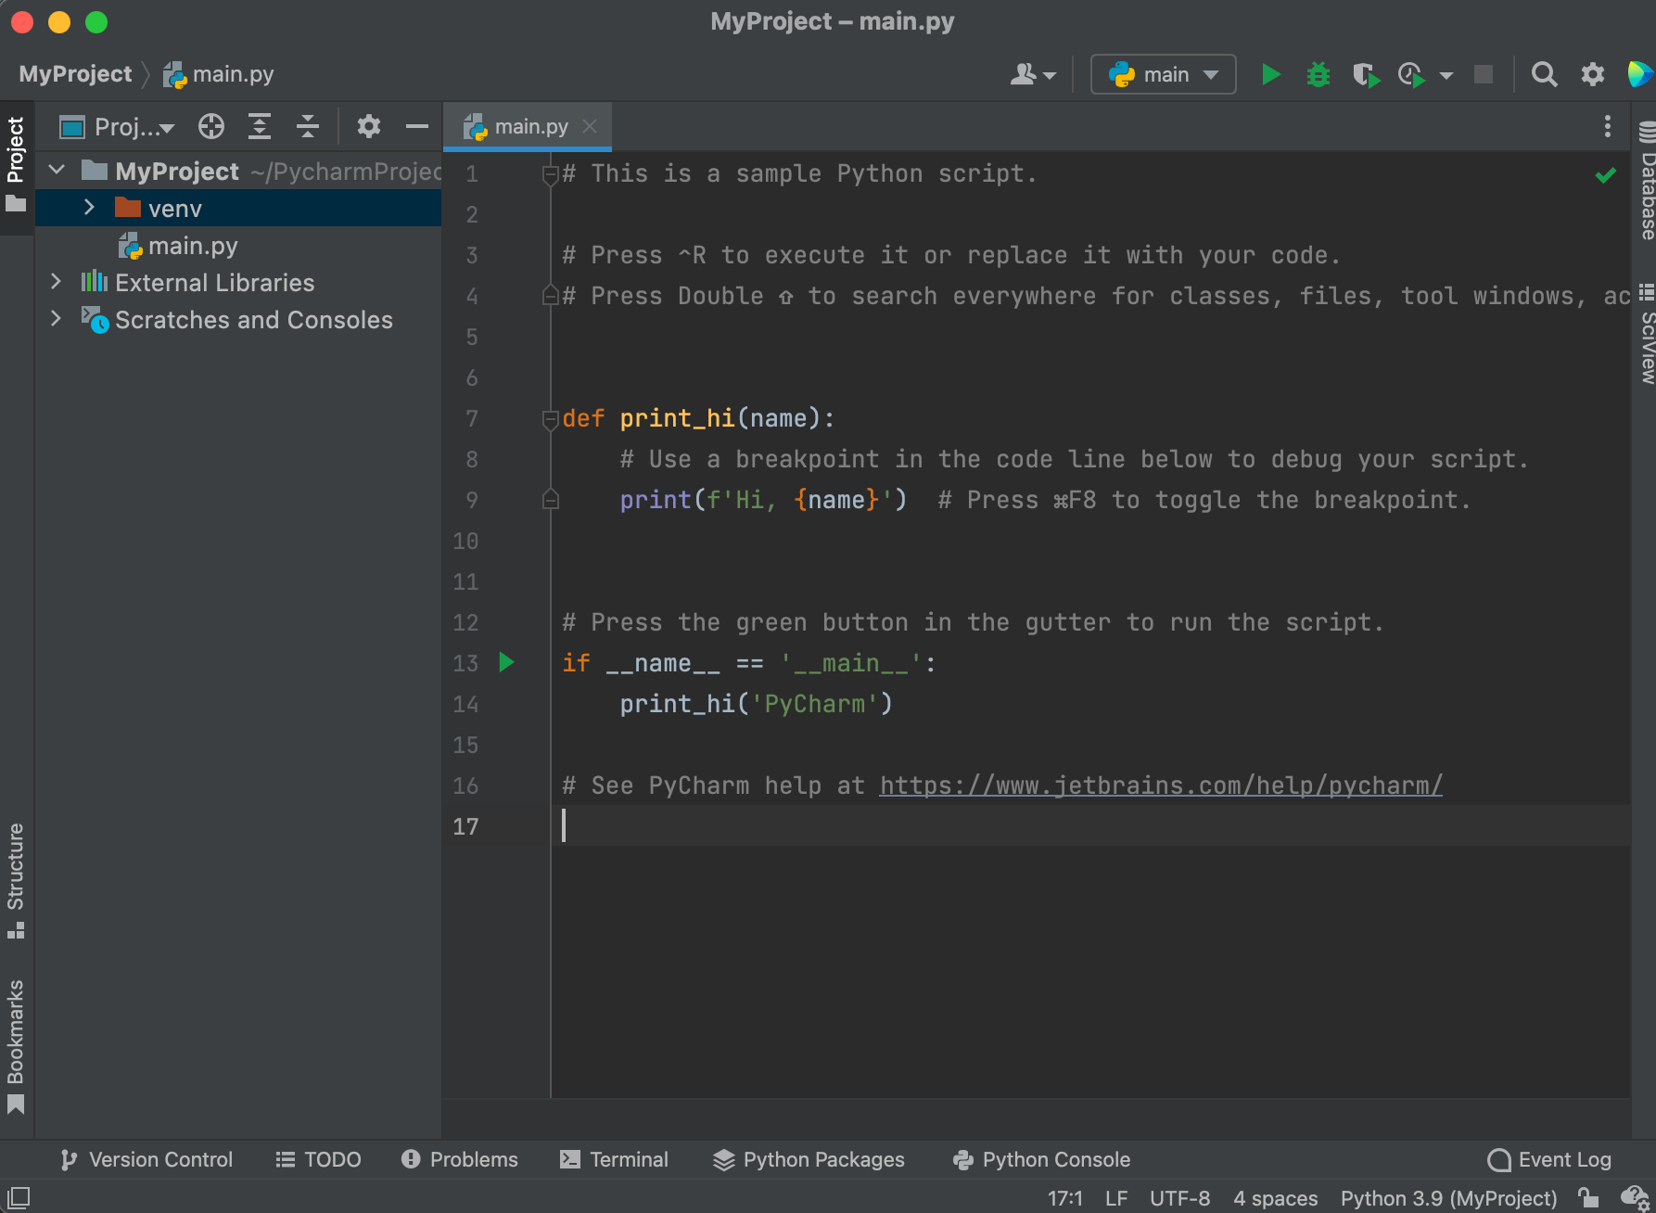This screenshot has height=1213, width=1656.
Task: Click the 17:1 line column indicator
Action: tap(1065, 1198)
